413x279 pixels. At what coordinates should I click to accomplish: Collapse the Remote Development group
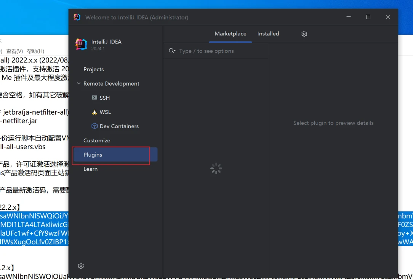pos(78,83)
